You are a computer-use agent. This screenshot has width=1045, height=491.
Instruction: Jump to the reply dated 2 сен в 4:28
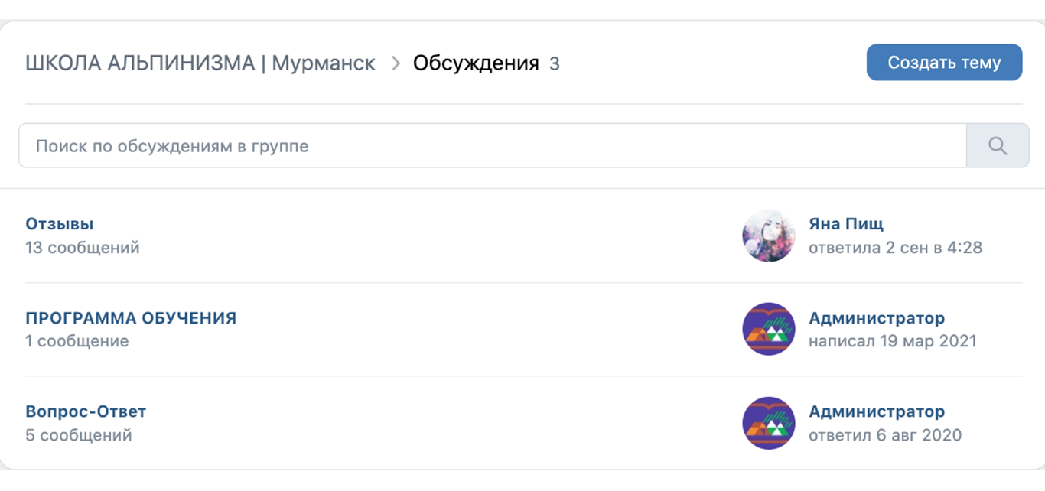[895, 248]
